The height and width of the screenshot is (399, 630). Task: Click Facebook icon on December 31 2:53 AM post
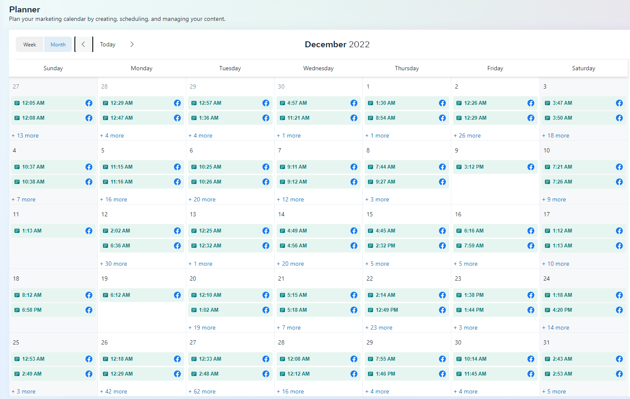[619, 374]
